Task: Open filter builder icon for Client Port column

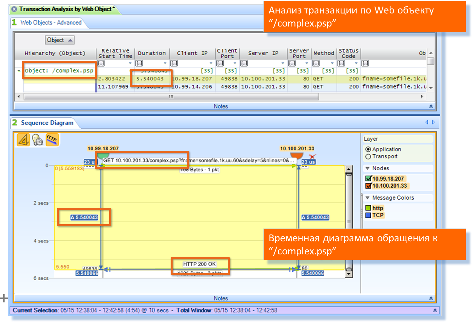Action: 220,63
